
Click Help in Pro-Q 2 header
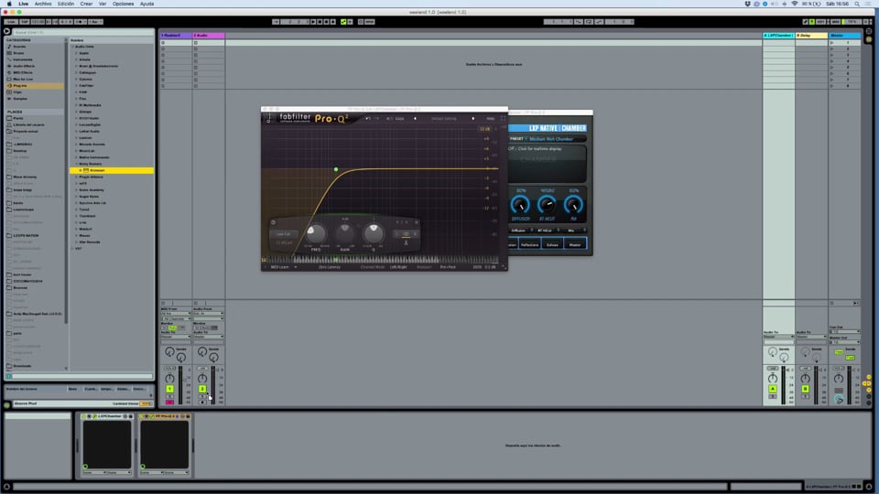coord(491,119)
